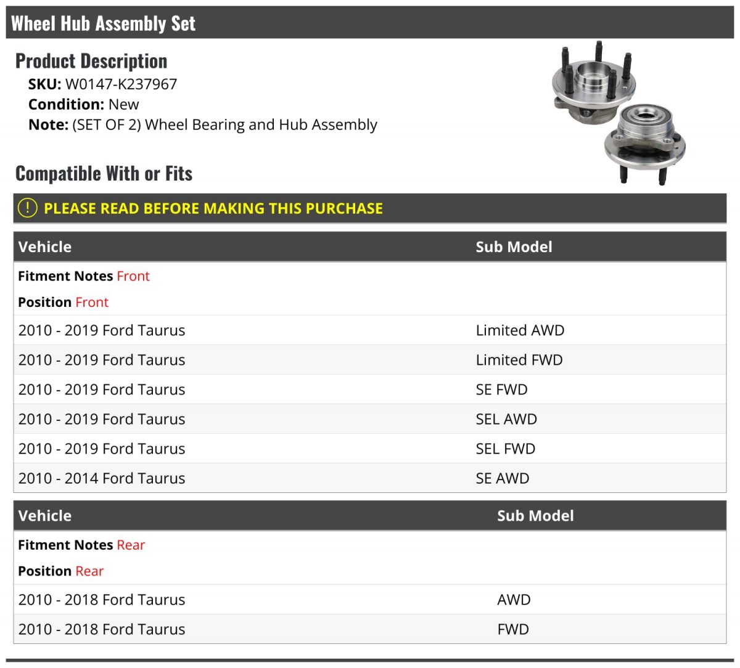Image resolution: width=740 pixels, height=668 pixels.
Task: Click the Sub Model header in rear table
Action: pyautogui.click(x=535, y=516)
